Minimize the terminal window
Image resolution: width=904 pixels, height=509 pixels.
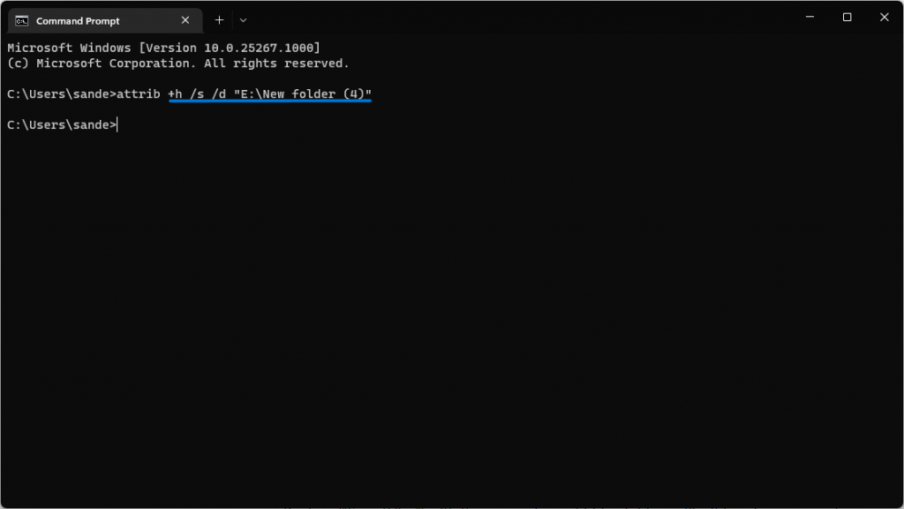click(810, 18)
